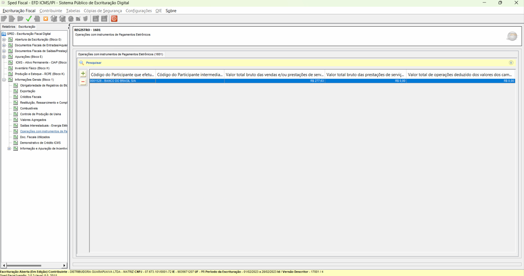Viewport: 524px width, 276px height.
Task: Select Demonstrativo de Crédito ICMS
Action: click(40, 143)
